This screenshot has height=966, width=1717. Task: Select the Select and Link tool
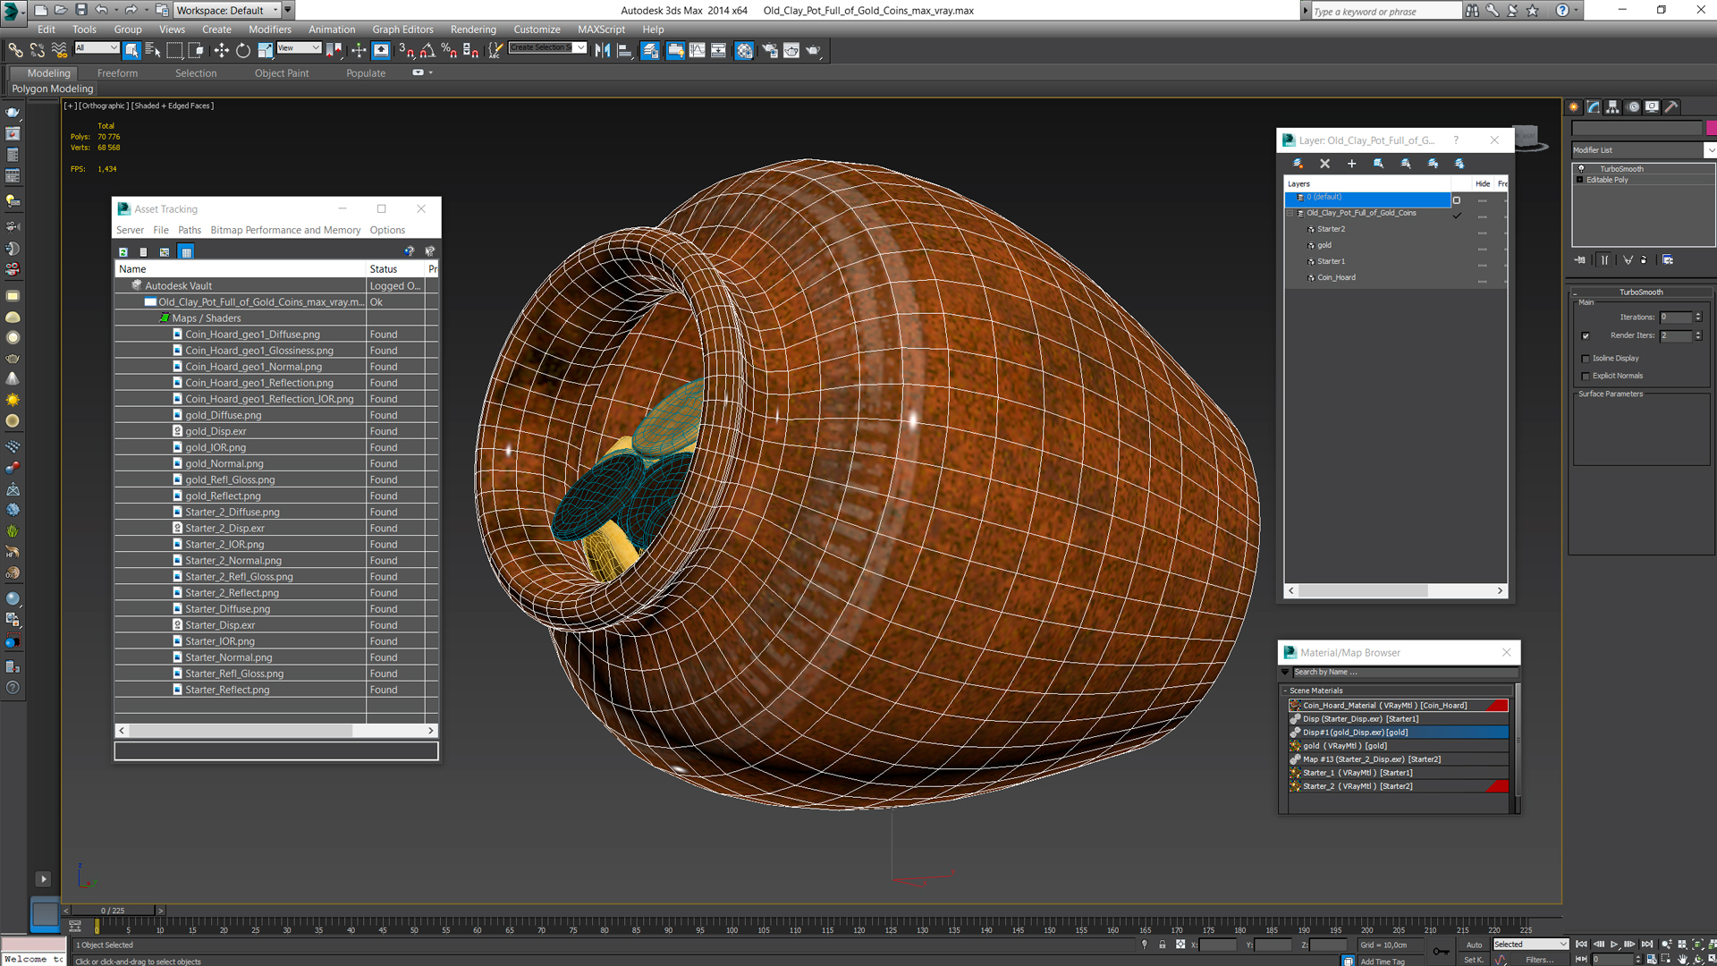click(15, 50)
